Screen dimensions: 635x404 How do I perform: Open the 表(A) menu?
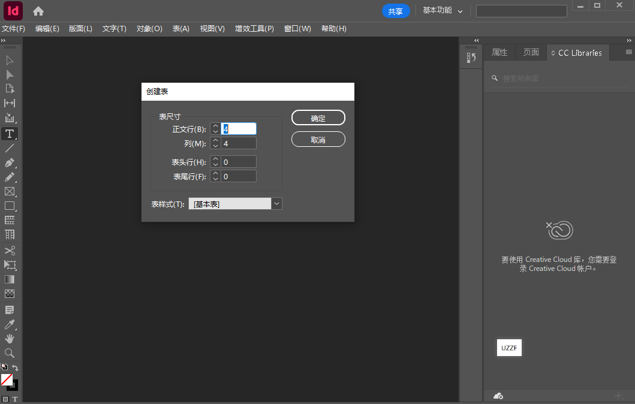pyautogui.click(x=180, y=29)
